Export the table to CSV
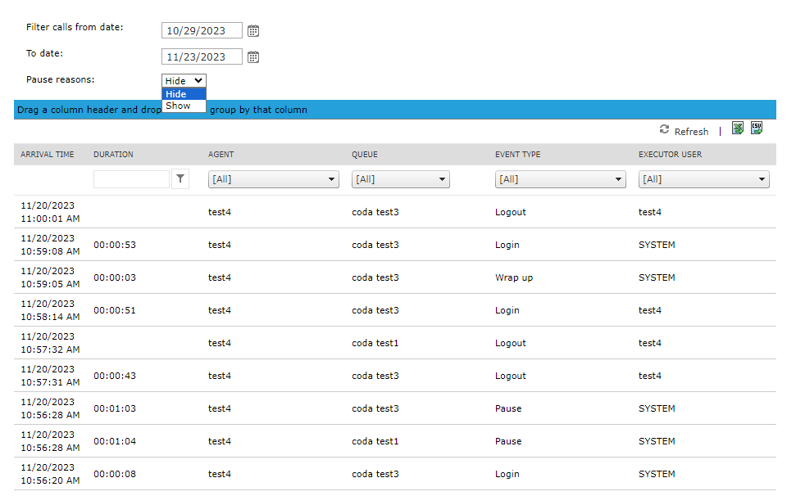 click(757, 129)
